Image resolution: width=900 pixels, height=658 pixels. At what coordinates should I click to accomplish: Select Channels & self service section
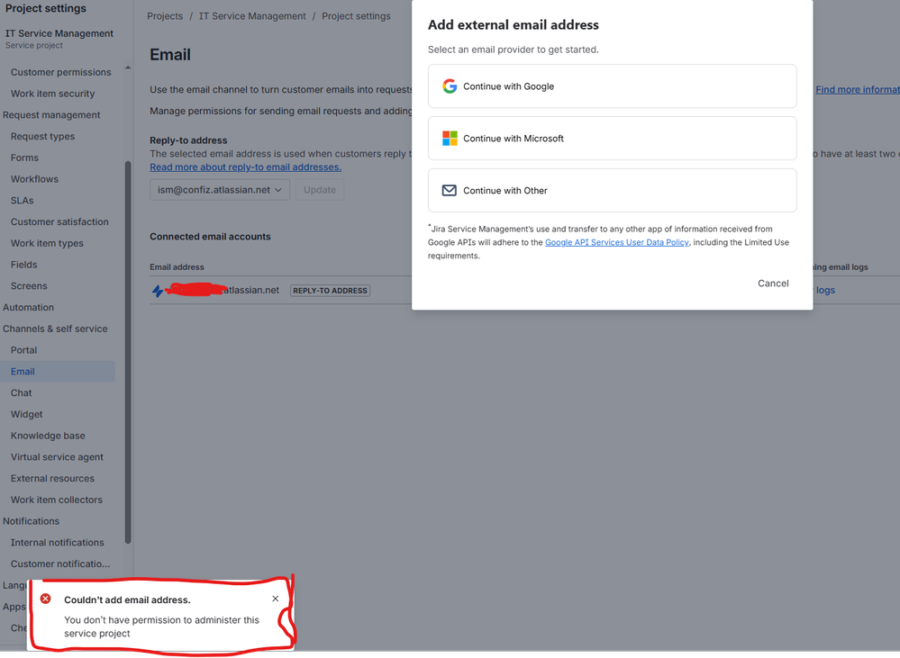click(x=55, y=329)
